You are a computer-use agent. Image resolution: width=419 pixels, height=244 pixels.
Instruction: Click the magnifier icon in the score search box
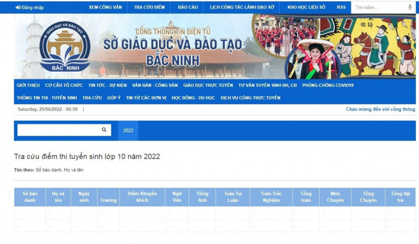click(104, 130)
